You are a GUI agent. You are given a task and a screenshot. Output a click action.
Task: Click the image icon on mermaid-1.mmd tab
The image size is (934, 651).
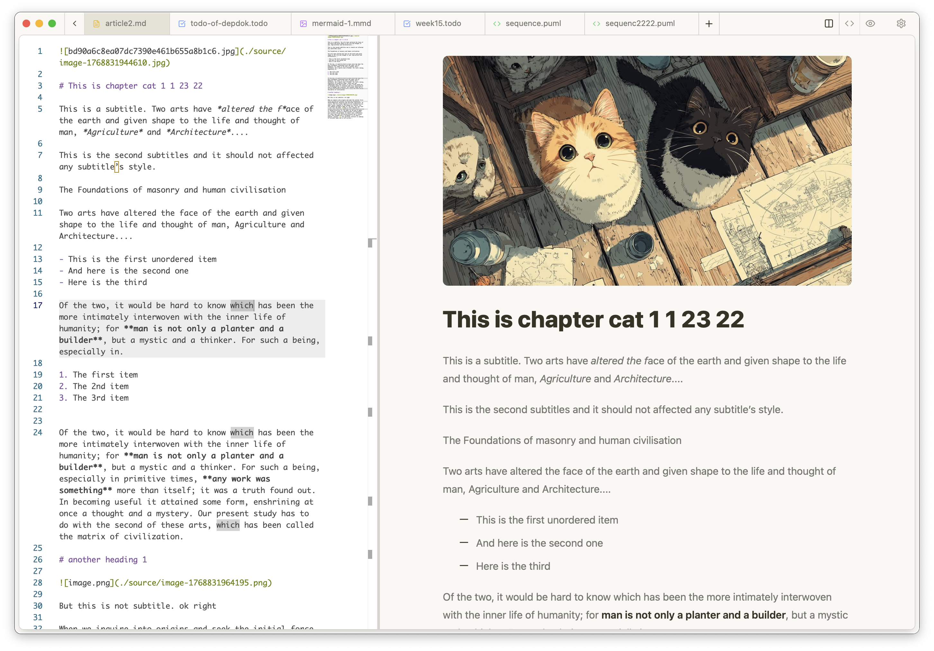coord(303,23)
